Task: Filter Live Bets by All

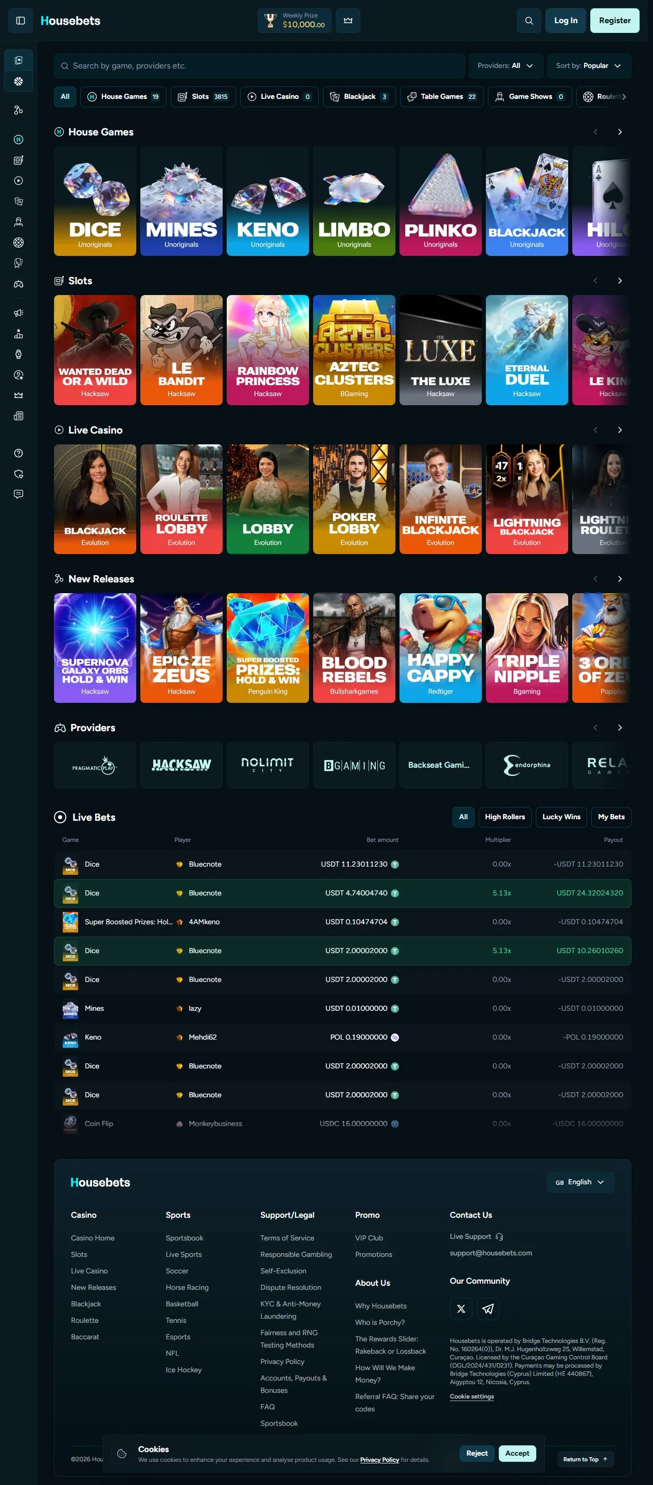Action: click(463, 817)
